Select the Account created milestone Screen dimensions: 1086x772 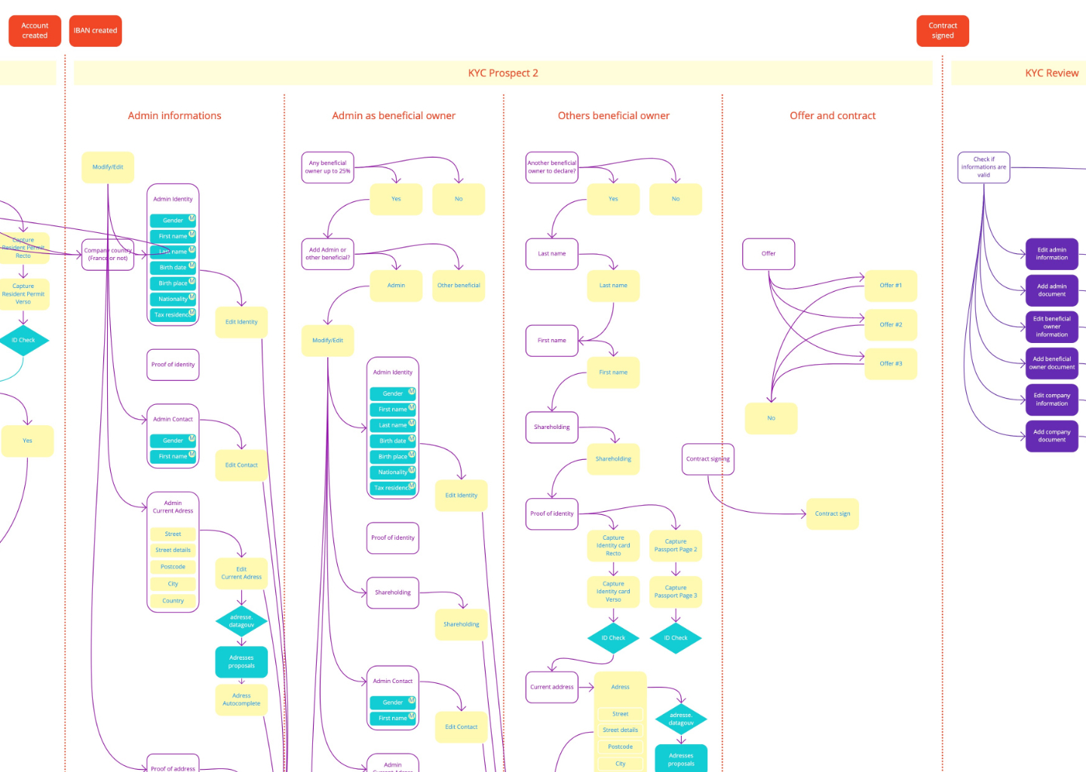pos(35,31)
